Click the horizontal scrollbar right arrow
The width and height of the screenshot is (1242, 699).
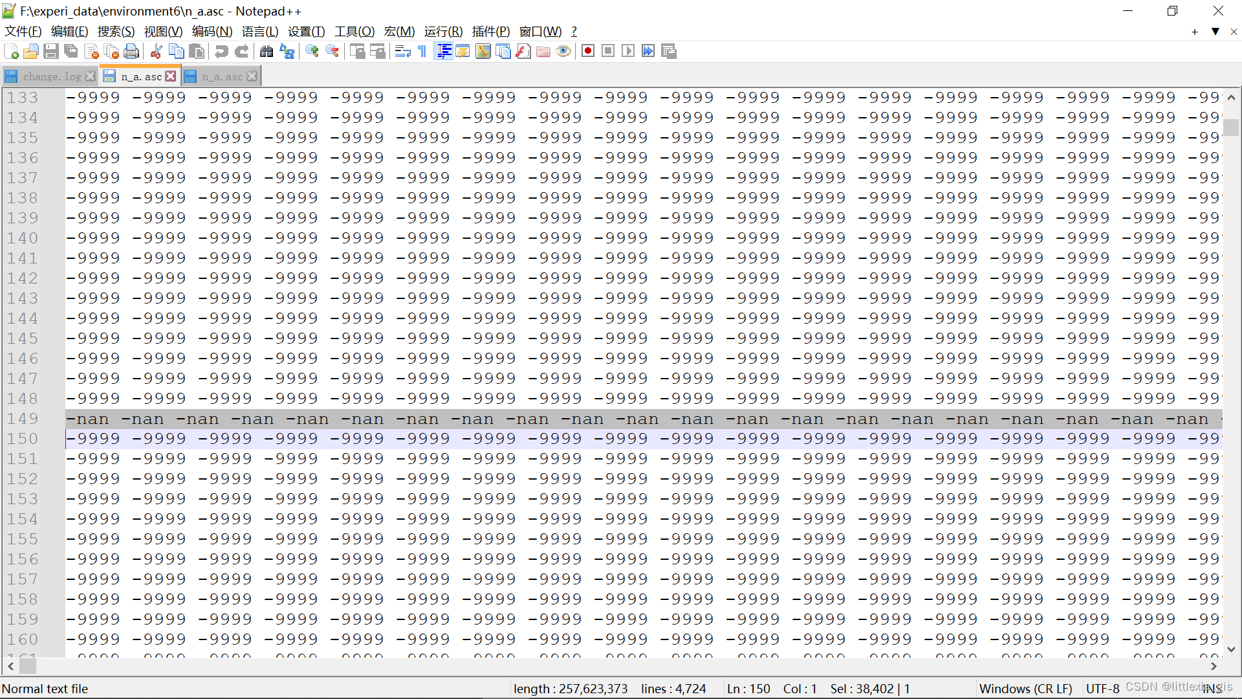(x=1214, y=666)
